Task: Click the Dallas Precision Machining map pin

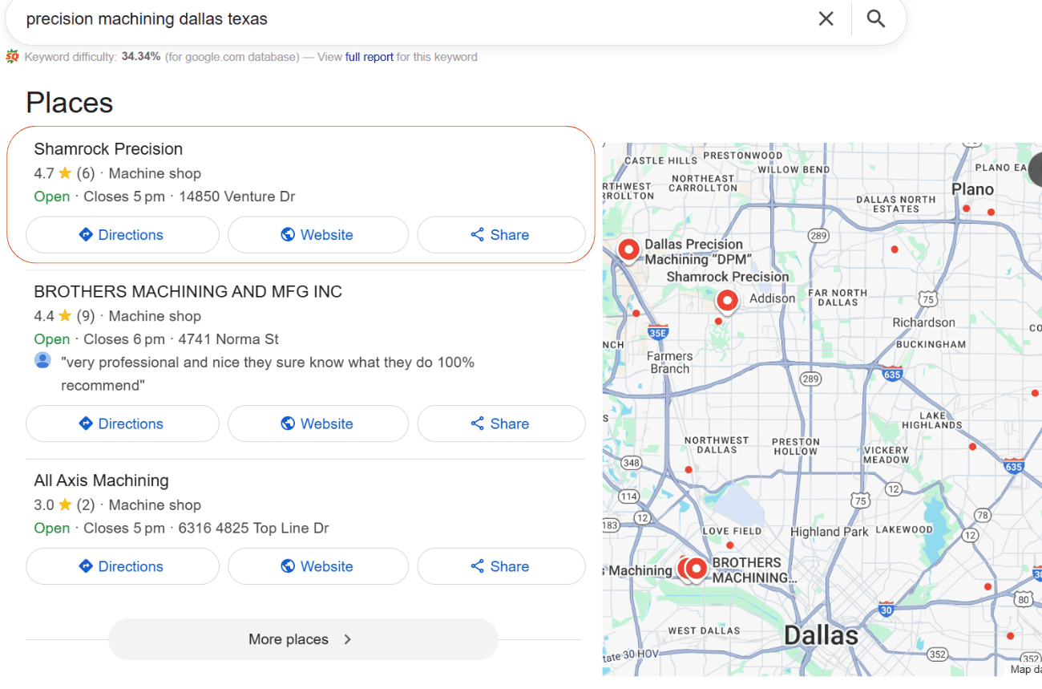Action: tap(628, 250)
